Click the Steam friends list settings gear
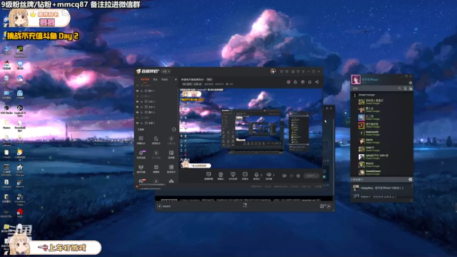The image size is (457, 257). point(410,83)
